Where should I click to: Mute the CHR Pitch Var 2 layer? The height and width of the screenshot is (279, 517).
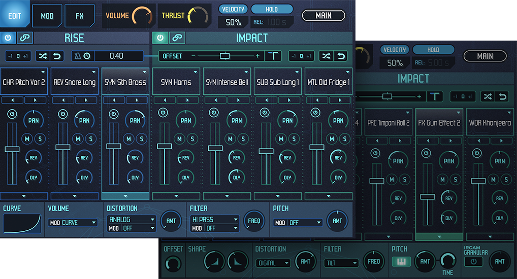(x=26, y=138)
